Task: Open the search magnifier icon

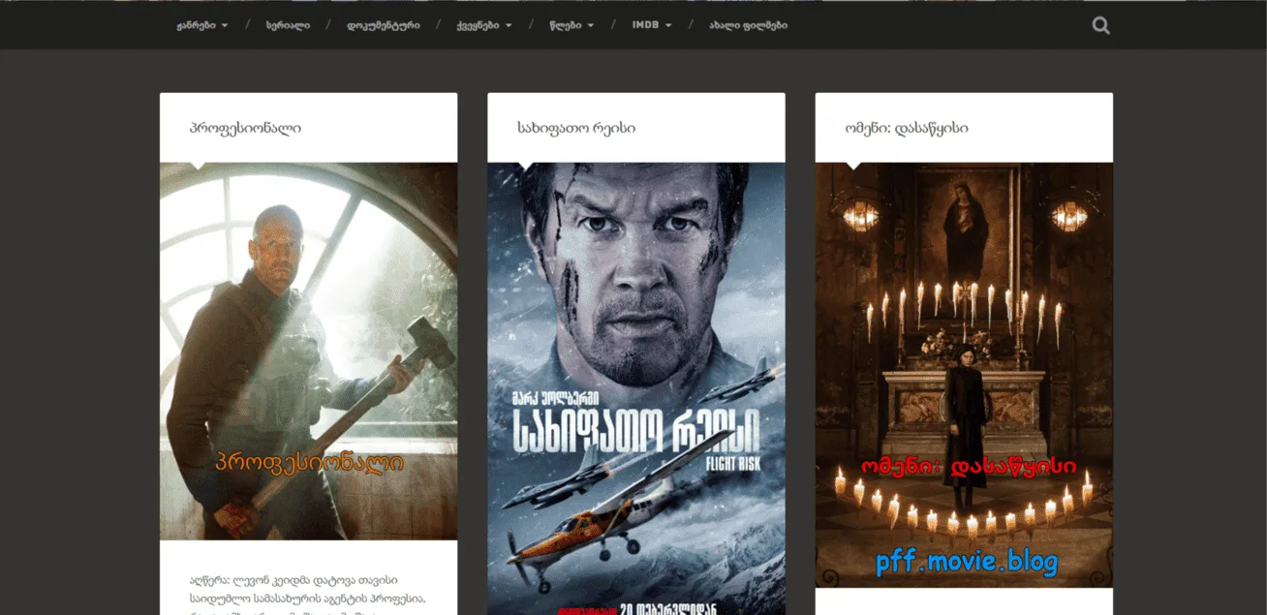Action: coord(1100,26)
